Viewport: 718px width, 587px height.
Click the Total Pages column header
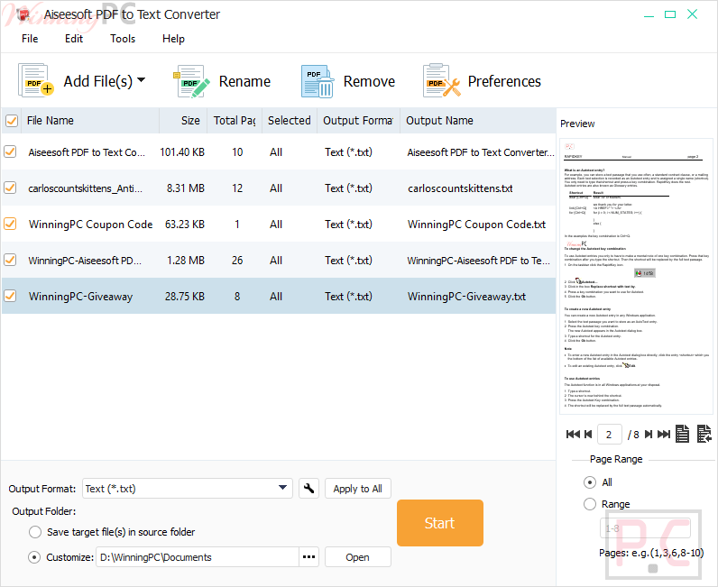[x=235, y=121]
